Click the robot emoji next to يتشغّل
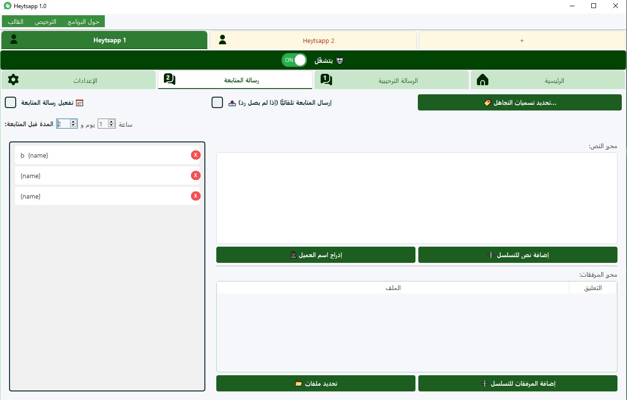627x400 pixels. click(x=340, y=60)
